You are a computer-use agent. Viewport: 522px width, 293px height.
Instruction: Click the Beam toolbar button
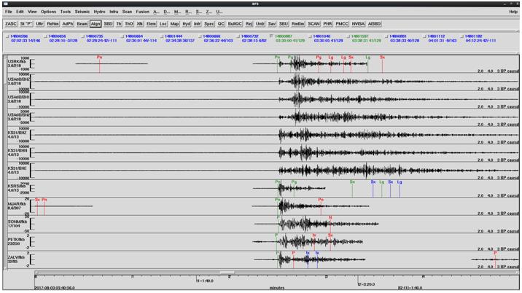point(82,23)
